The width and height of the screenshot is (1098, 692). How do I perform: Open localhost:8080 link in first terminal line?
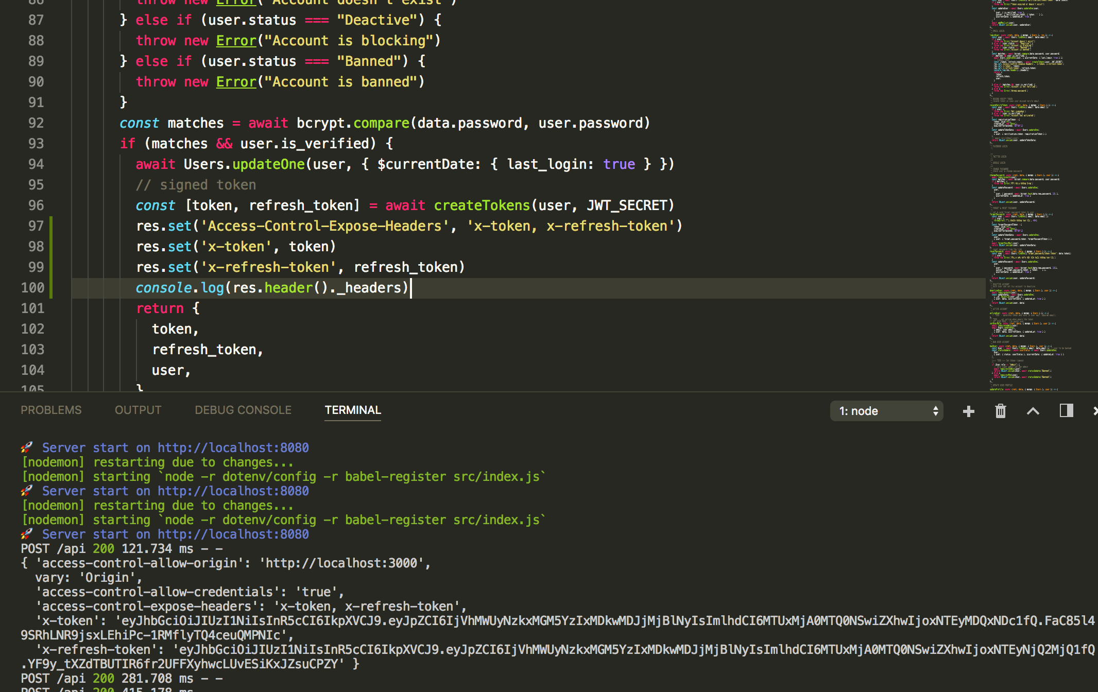tap(233, 447)
